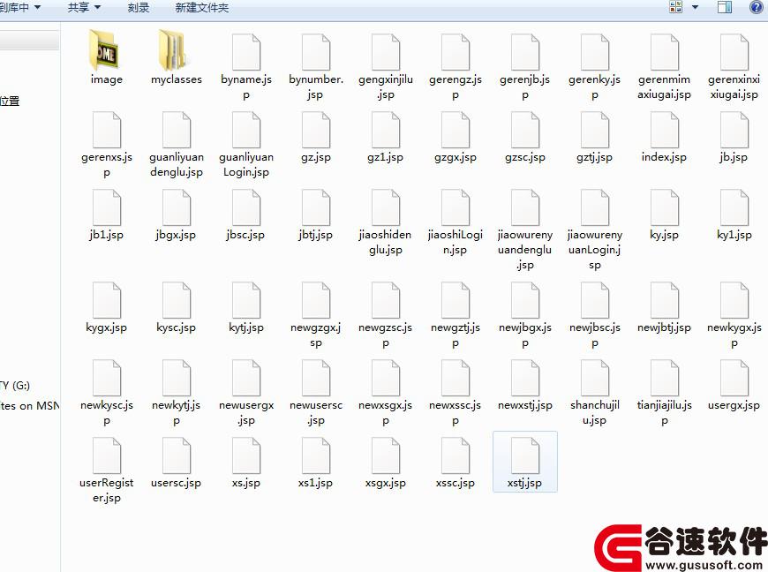This screenshot has width=768, height=572.
Task: Click the newusergx.jsp file name
Action: (246, 413)
